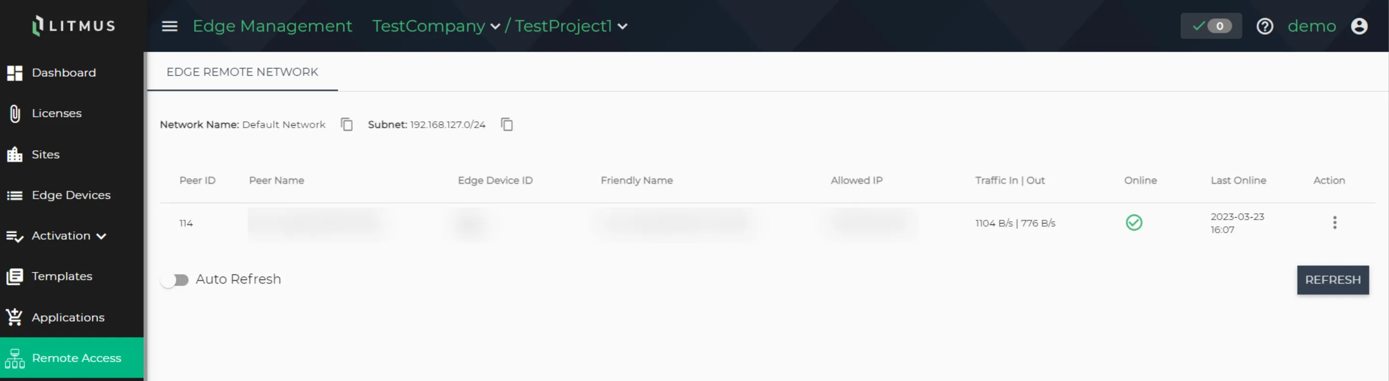1389x381 pixels.
Task: Click the Litmus logo
Action: click(x=73, y=25)
